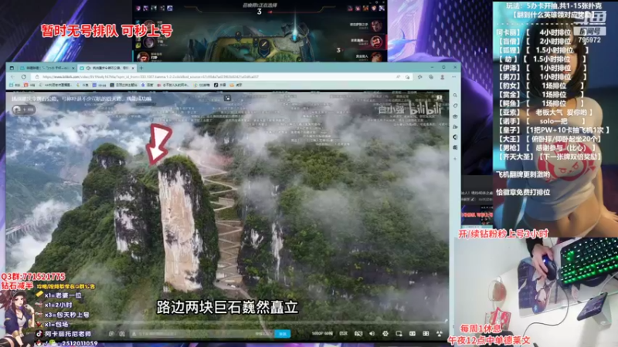618x347 pixels.
Task: Open the favorites star icon in toolbar
Action: [x=419, y=76]
